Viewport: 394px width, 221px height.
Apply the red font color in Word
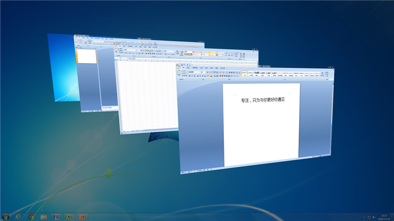tap(211, 76)
